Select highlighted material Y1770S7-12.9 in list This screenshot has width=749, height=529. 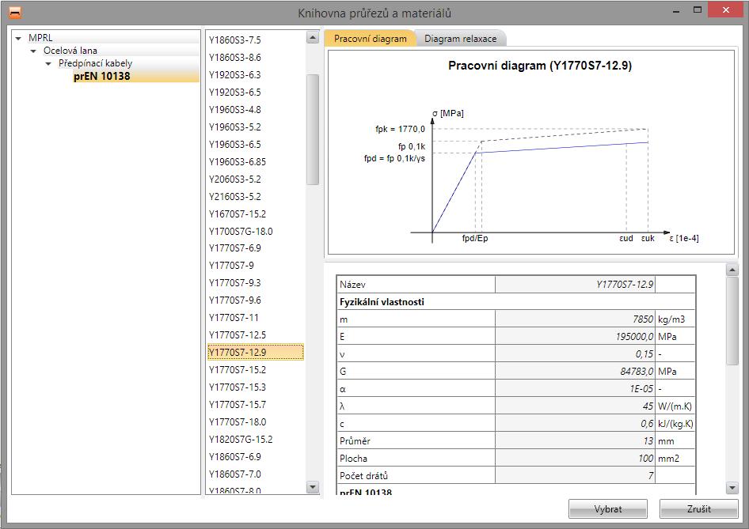click(256, 352)
